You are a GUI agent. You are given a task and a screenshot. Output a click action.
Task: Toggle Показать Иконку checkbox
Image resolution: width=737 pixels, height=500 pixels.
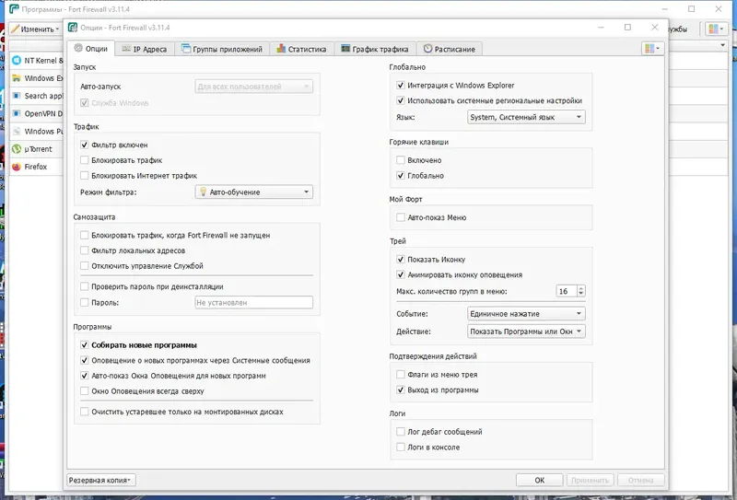pyautogui.click(x=401, y=260)
